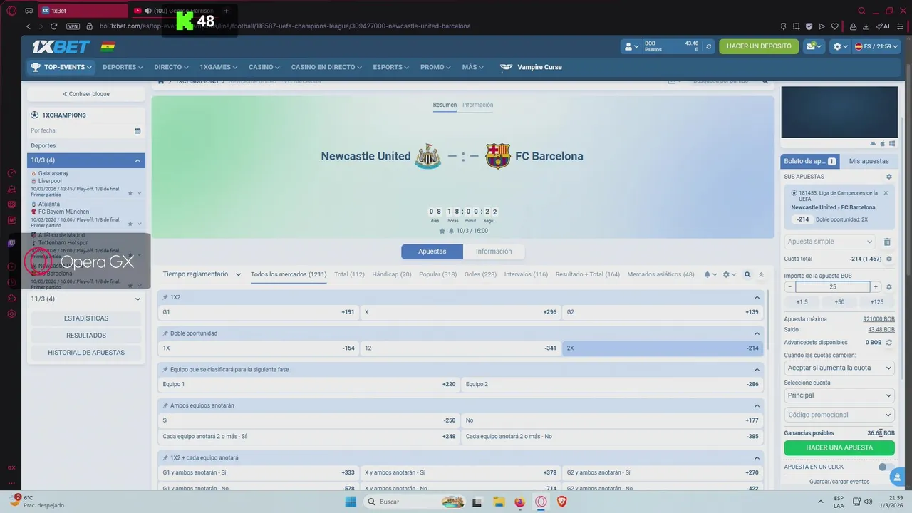Select Goles (228) market tab
Image resolution: width=912 pixels, height=513 pixels.
pyautogui.click(x=480, y=274)
